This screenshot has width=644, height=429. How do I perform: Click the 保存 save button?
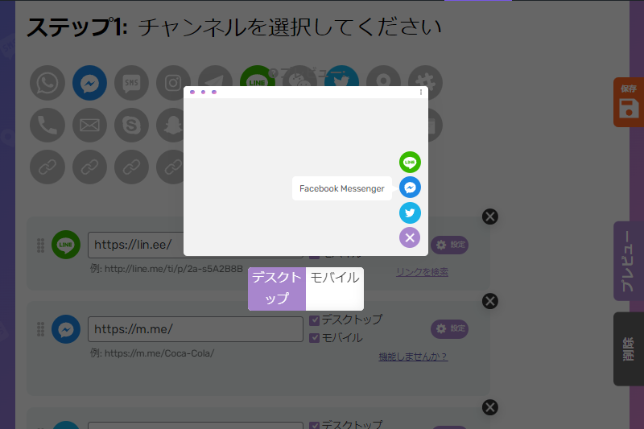point(629,102)
